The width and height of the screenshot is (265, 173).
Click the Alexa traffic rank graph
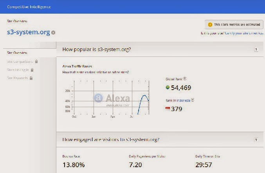tap(112, 97)
